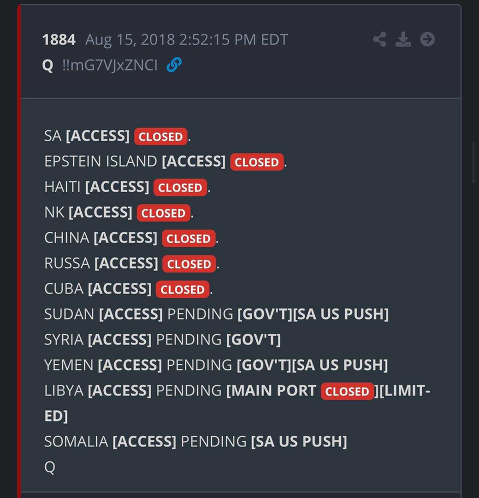
Task: Click the blue chain link icon
Action: [x=174, y=65]
